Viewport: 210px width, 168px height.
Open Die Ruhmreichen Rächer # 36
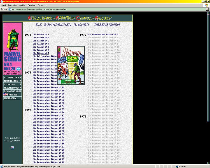pyautogui.click(x=49, y=144)
